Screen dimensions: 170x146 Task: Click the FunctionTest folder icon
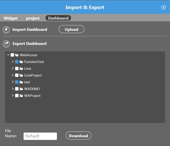coord(21,62)
